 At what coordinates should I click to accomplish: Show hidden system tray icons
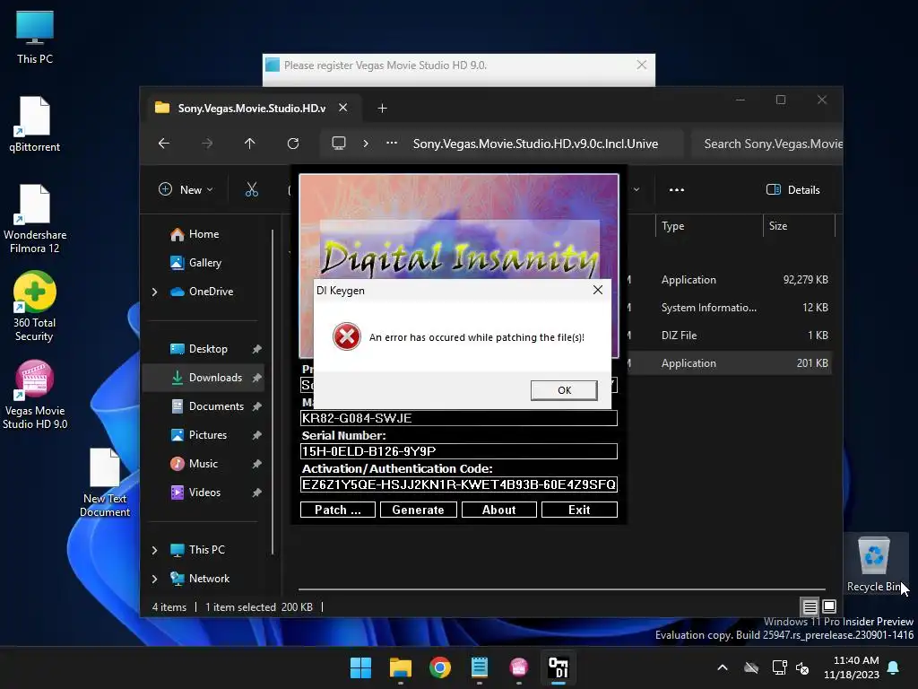tap(723, 667)
